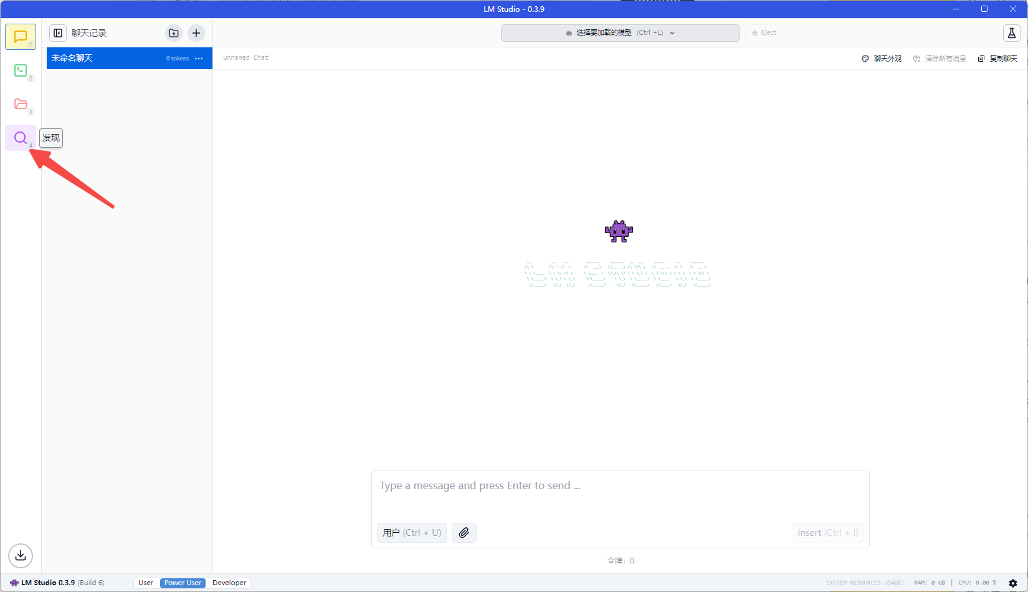Switch to Developer mode
1028x592 pixels.
[229, 583]
